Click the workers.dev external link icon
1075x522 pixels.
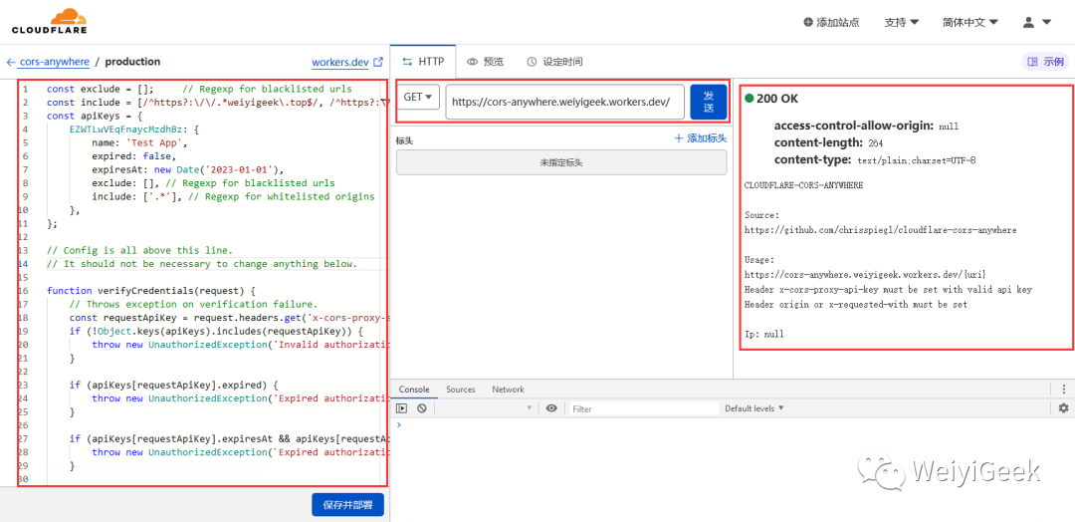click(378, 62)
